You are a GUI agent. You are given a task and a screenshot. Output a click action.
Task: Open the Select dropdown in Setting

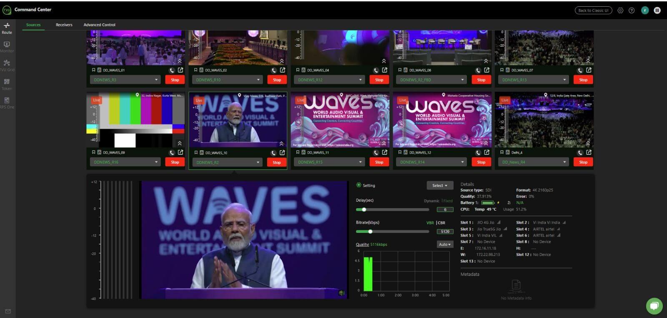[440, 186]
